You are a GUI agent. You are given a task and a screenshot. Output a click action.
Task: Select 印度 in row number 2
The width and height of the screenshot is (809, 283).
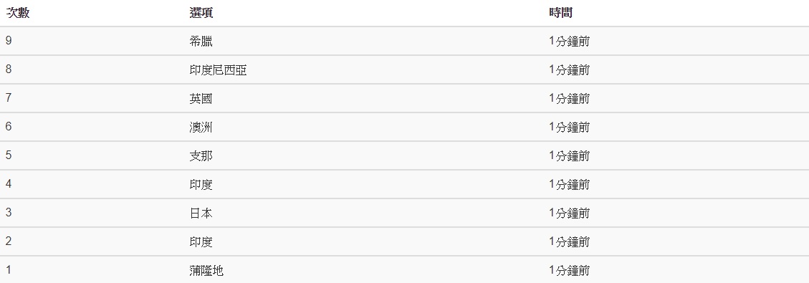pyautogui.click(x=201, y=242)
